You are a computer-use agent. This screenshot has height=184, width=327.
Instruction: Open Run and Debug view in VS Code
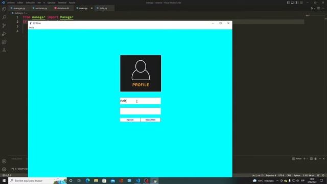click(4, 34)
